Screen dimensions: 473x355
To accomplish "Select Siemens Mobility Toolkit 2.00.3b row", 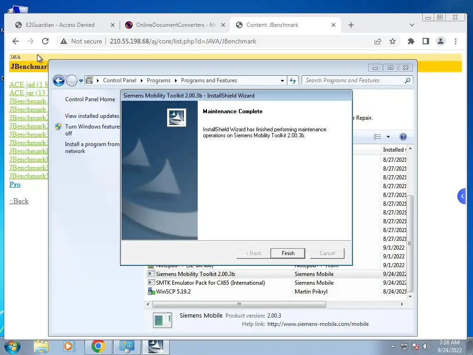I will point(276,274).
